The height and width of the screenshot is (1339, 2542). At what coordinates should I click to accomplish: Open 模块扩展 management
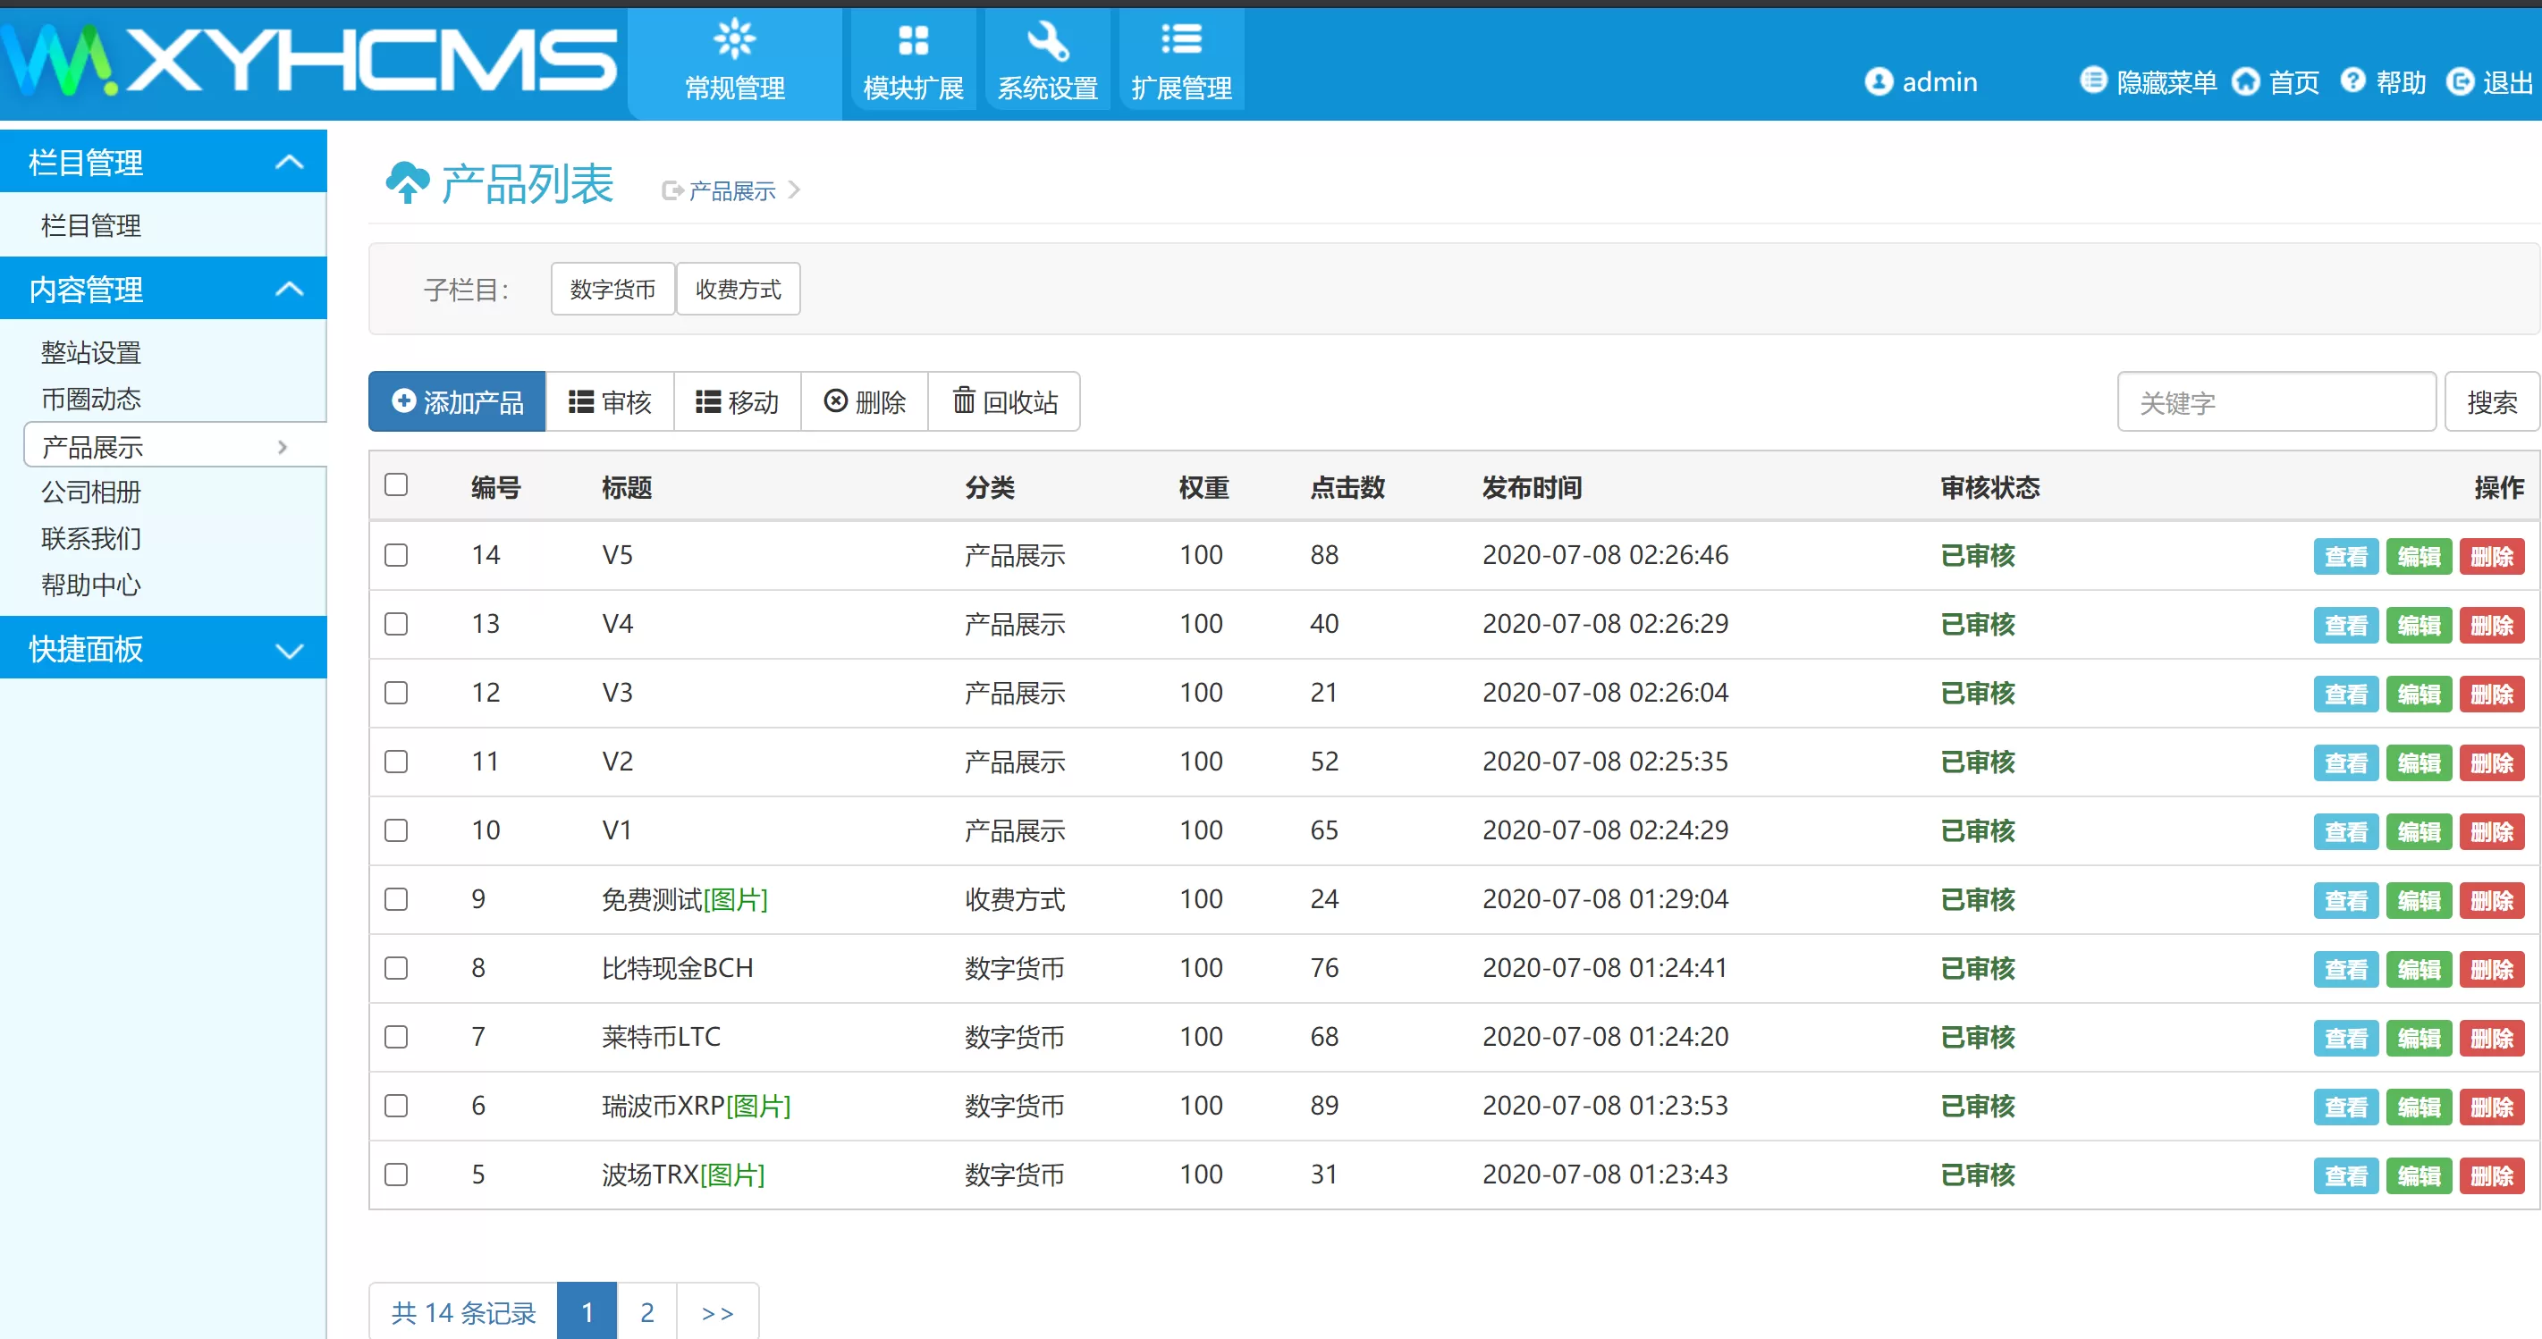click(911, 59)
